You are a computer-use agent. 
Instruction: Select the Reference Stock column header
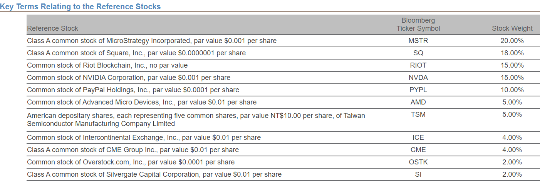click(x=52, y=28)
